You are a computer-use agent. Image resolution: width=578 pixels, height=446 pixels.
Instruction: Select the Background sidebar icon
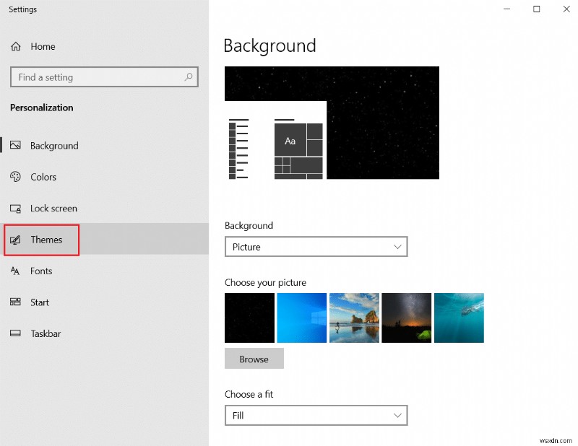coord(16,145)
